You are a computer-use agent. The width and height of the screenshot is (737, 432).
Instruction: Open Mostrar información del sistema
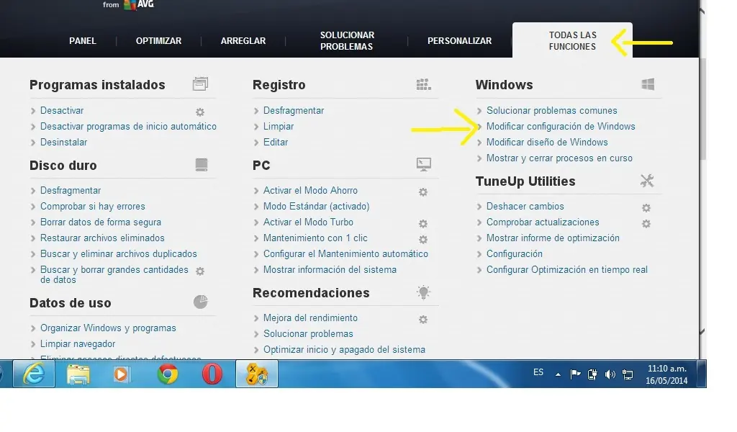click(330, 270)
